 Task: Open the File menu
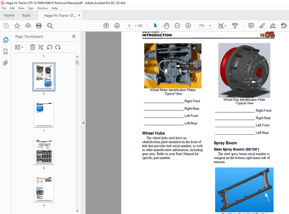[4, 8]
